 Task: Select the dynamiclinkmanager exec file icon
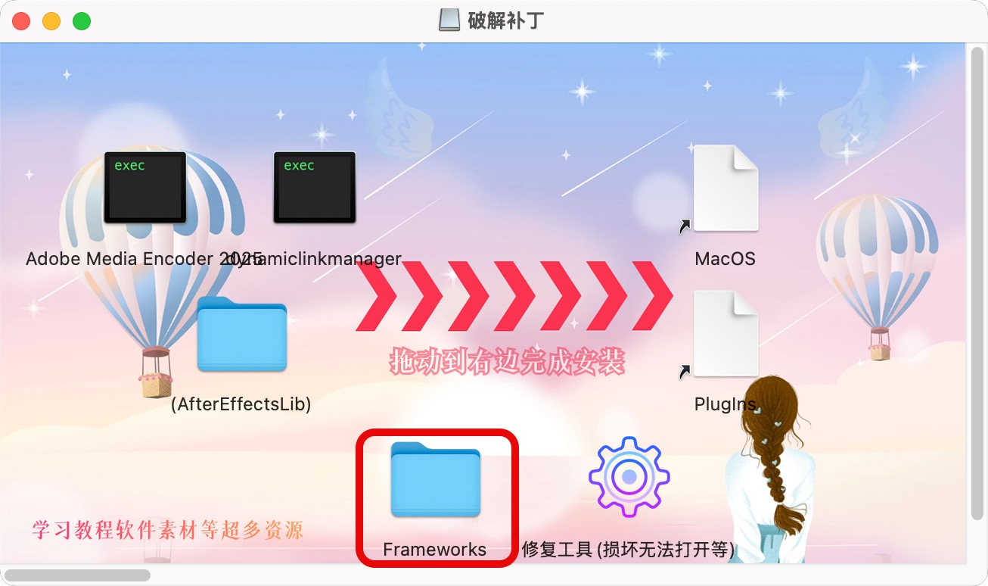tap(315, 187)
